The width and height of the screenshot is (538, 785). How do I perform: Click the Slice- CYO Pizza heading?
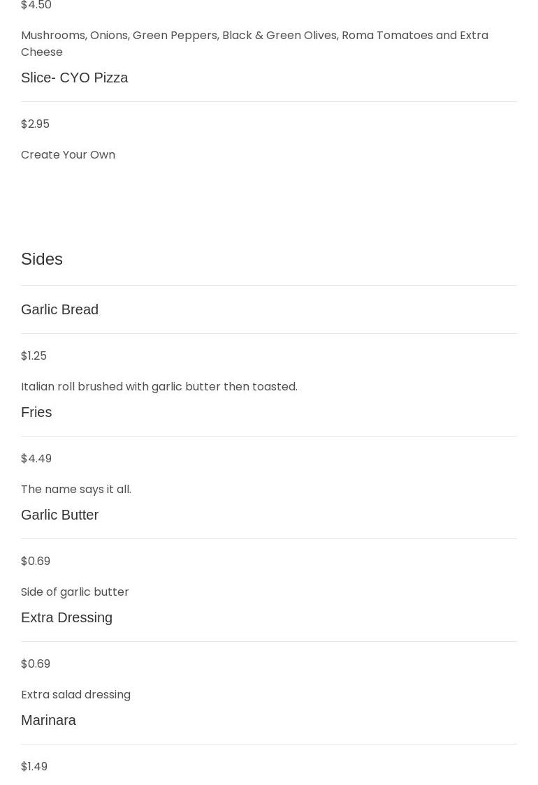pos(74,78)
